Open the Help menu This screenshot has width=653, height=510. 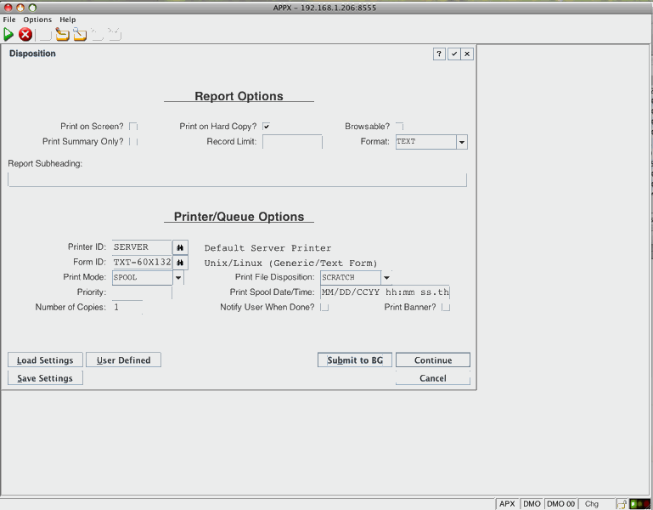pyautogui.click(x=67, y=20)
